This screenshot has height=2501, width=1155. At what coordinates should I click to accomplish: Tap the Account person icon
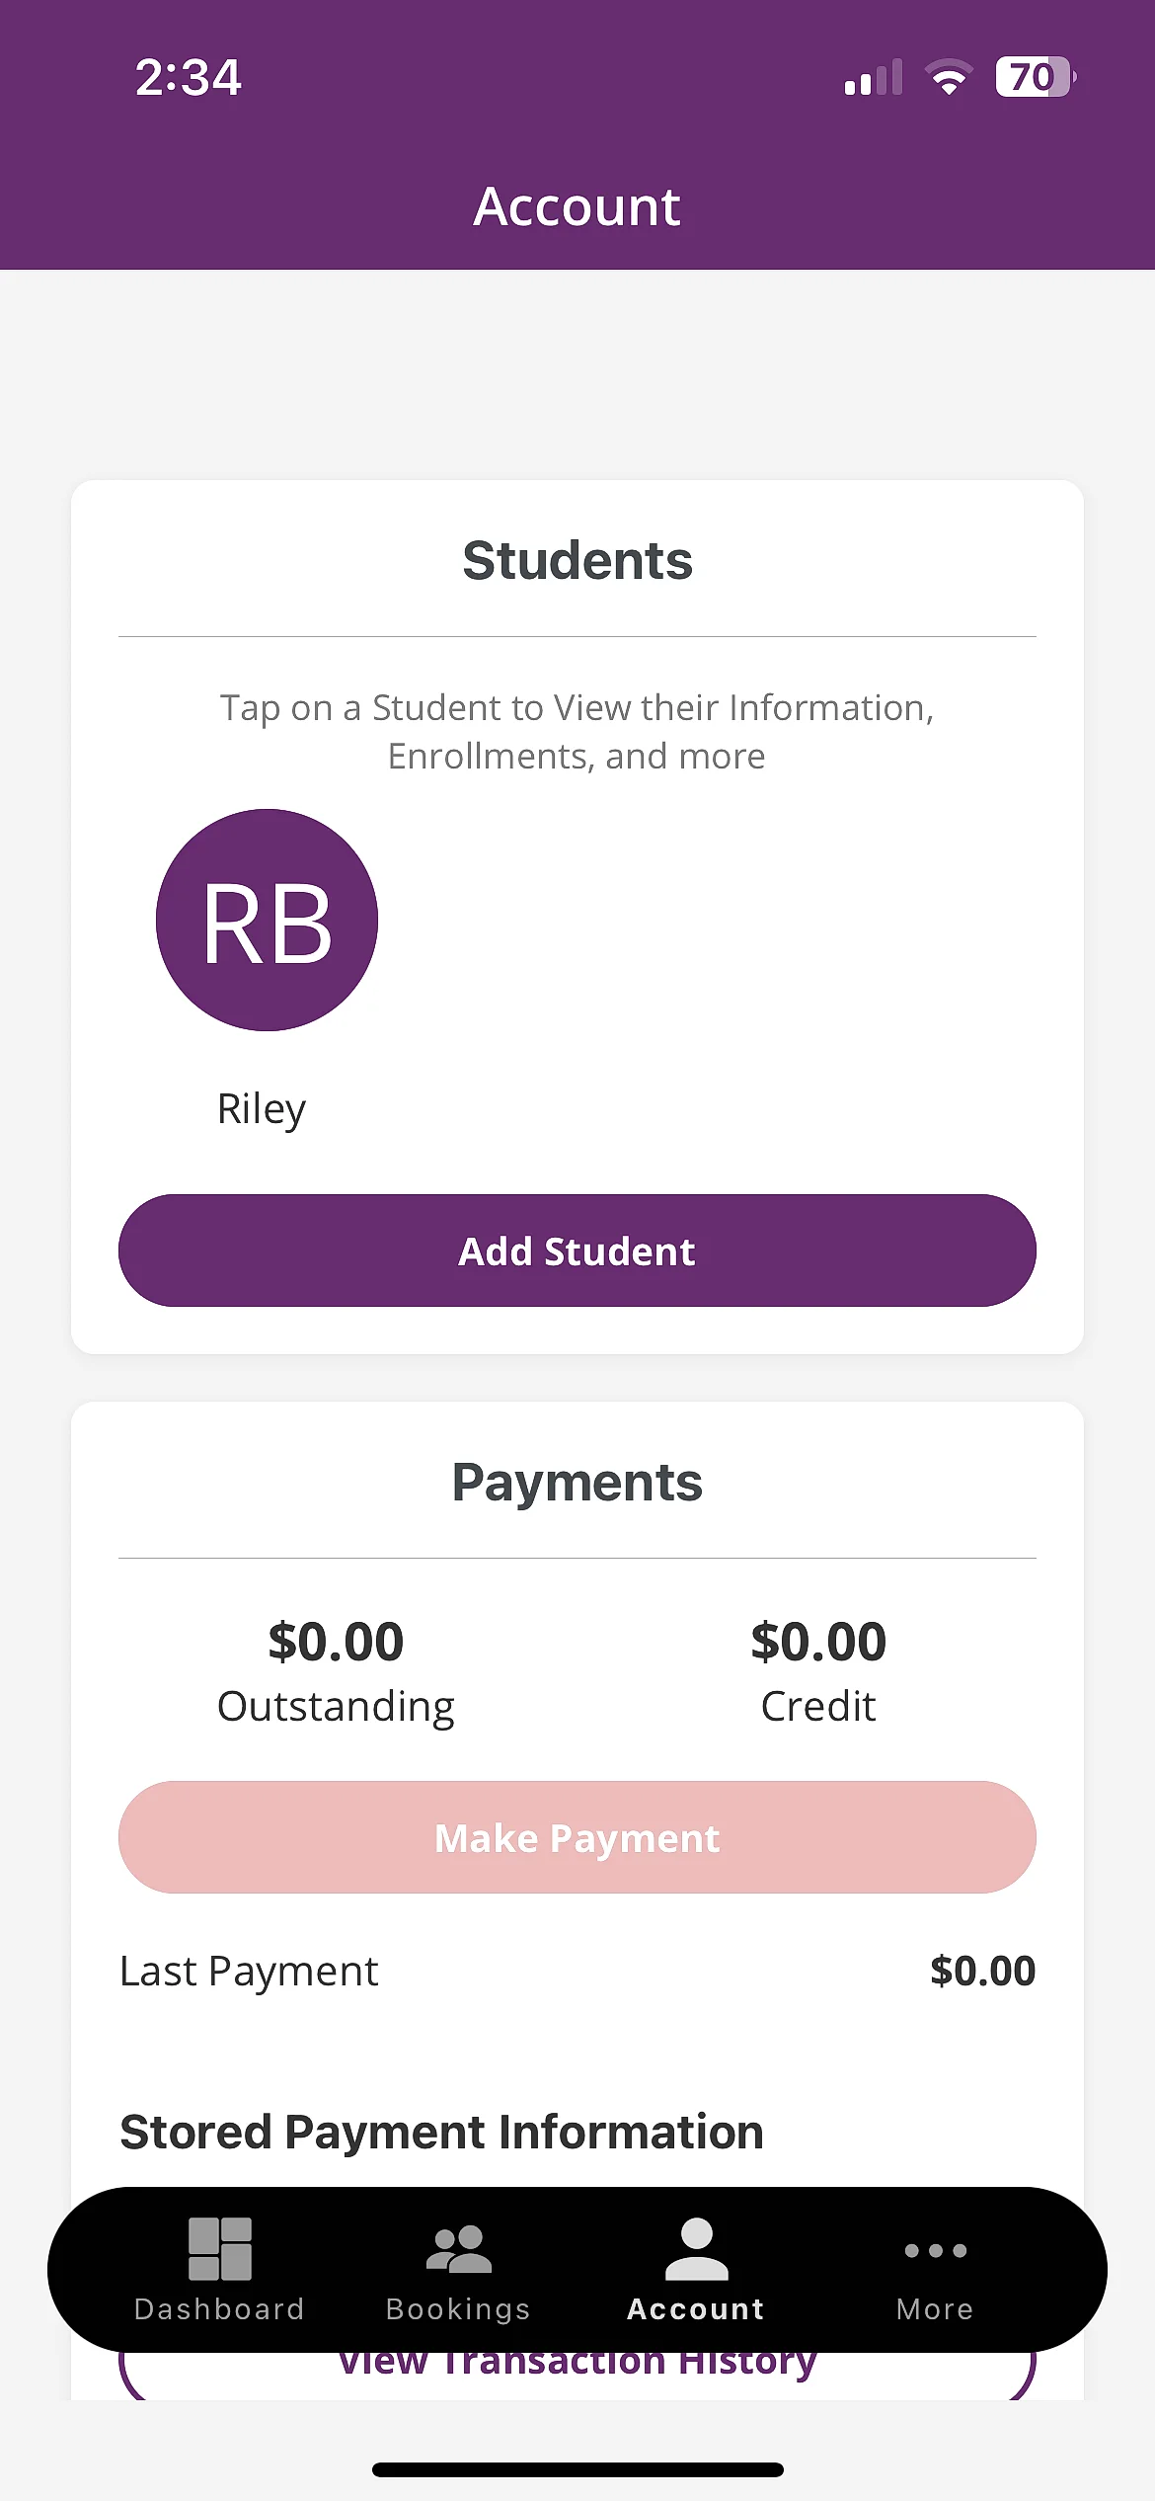pyautogui.click(x=696, y=2249)
